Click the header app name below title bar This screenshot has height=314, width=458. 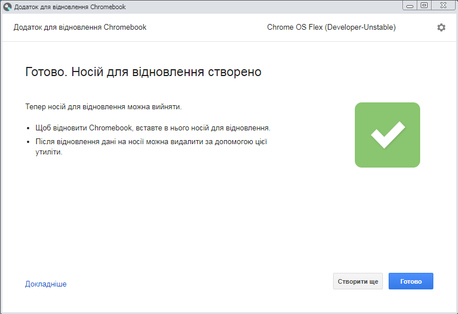[80, 27]
